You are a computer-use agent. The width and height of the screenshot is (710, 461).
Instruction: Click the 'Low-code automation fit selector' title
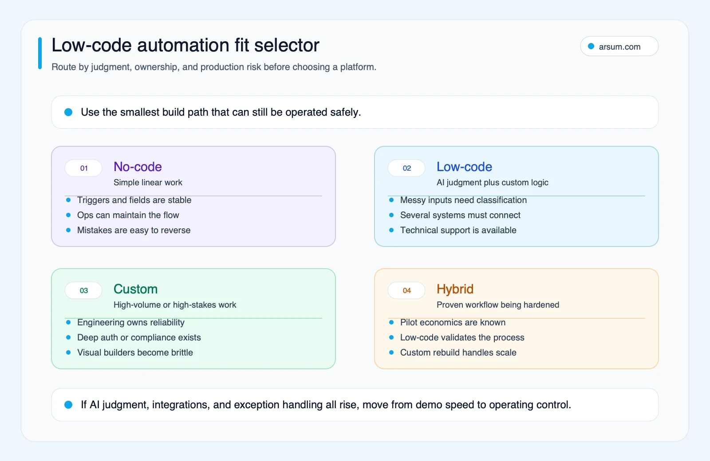click(x=185, y=45)
